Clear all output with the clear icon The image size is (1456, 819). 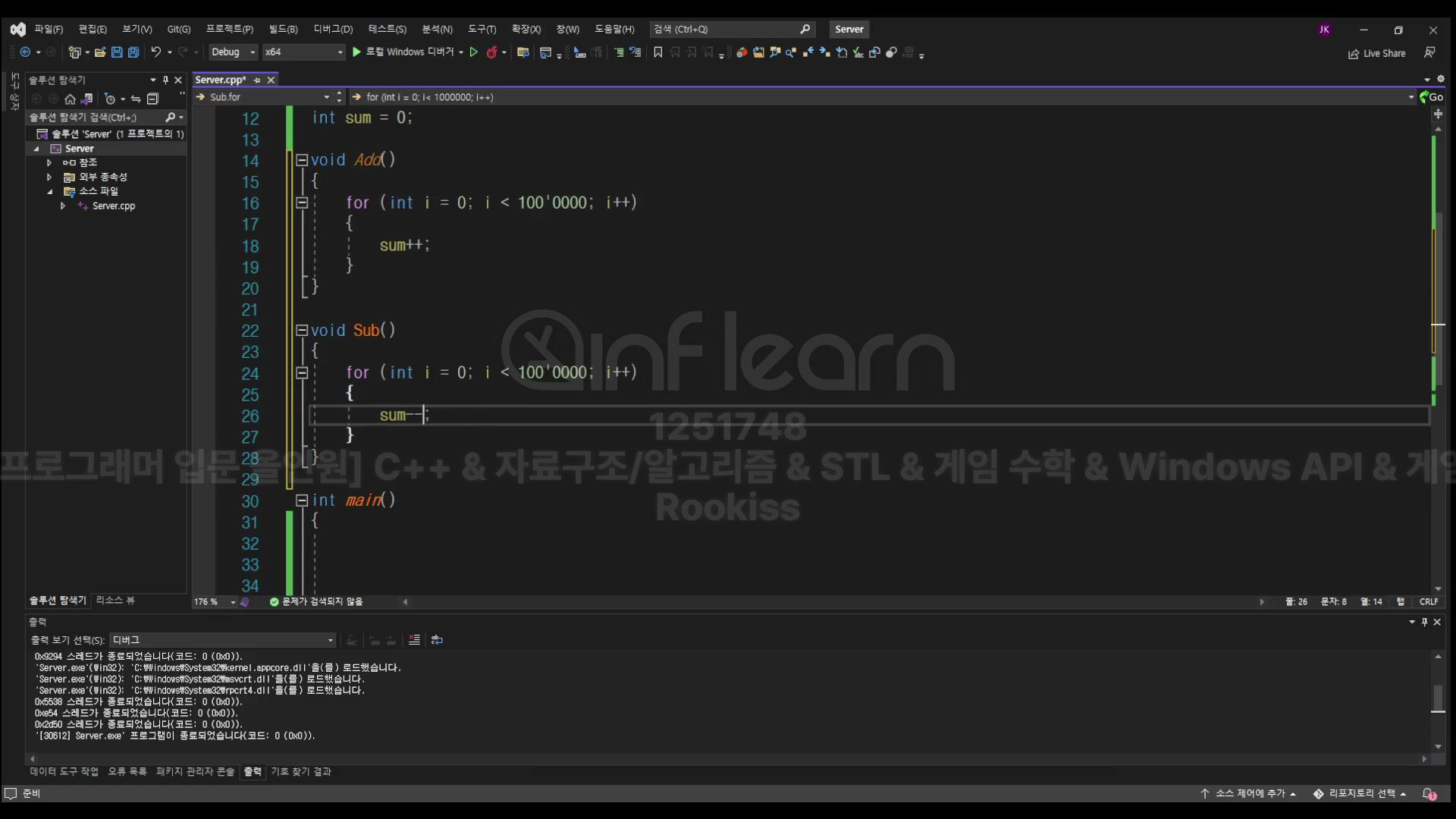tap(414, 640)
